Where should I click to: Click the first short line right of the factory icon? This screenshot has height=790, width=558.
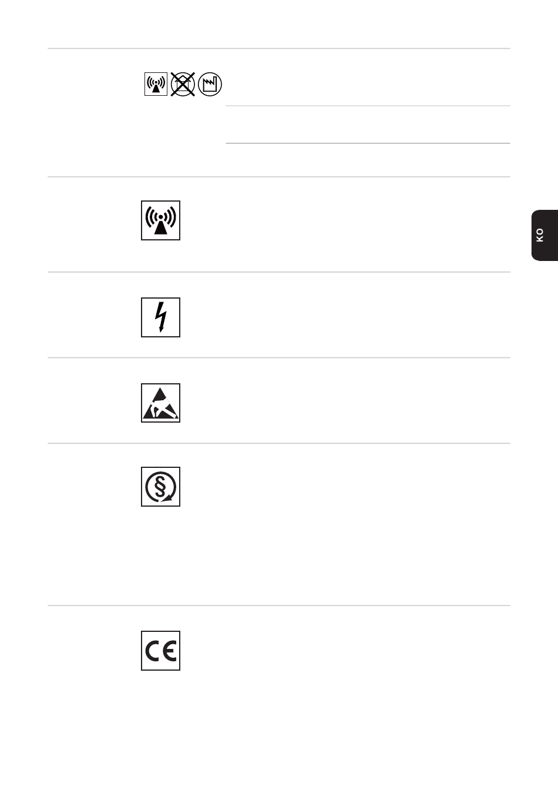point(368,106)
